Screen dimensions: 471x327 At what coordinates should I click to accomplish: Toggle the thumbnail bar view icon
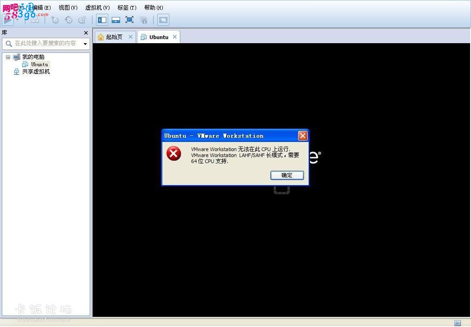(115, 20)
